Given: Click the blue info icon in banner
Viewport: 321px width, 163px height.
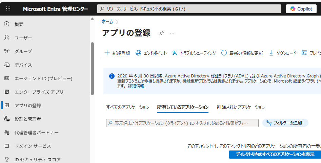Looking at the screenshot, I should point(112,76).
